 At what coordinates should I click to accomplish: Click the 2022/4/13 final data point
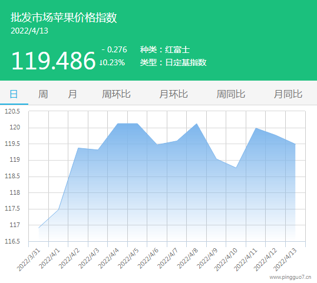tap(295, 144)
